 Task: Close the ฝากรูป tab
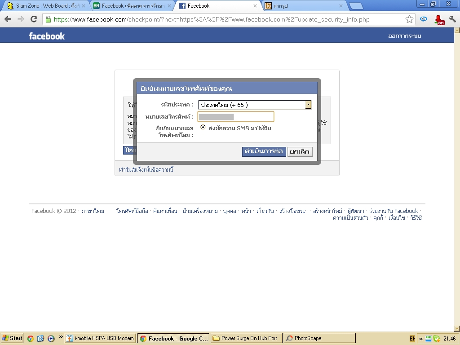pos(341,6)
